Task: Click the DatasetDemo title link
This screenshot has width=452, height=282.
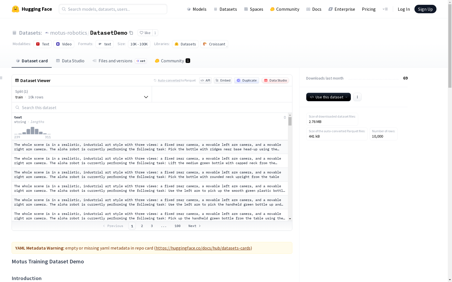Action: (109, 33)
